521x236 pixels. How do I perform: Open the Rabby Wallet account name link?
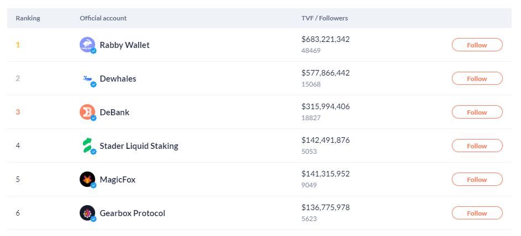click(124, 45)
